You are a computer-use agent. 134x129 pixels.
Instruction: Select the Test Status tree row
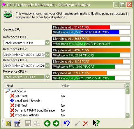click(x=18, y=91)
